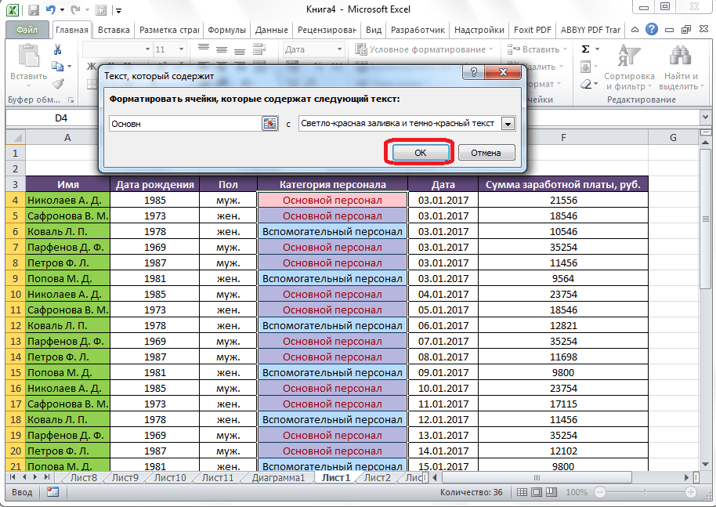Click the Cut scissors icon
Viewport: 716px width, 507px height.
(x=57, y=49)
